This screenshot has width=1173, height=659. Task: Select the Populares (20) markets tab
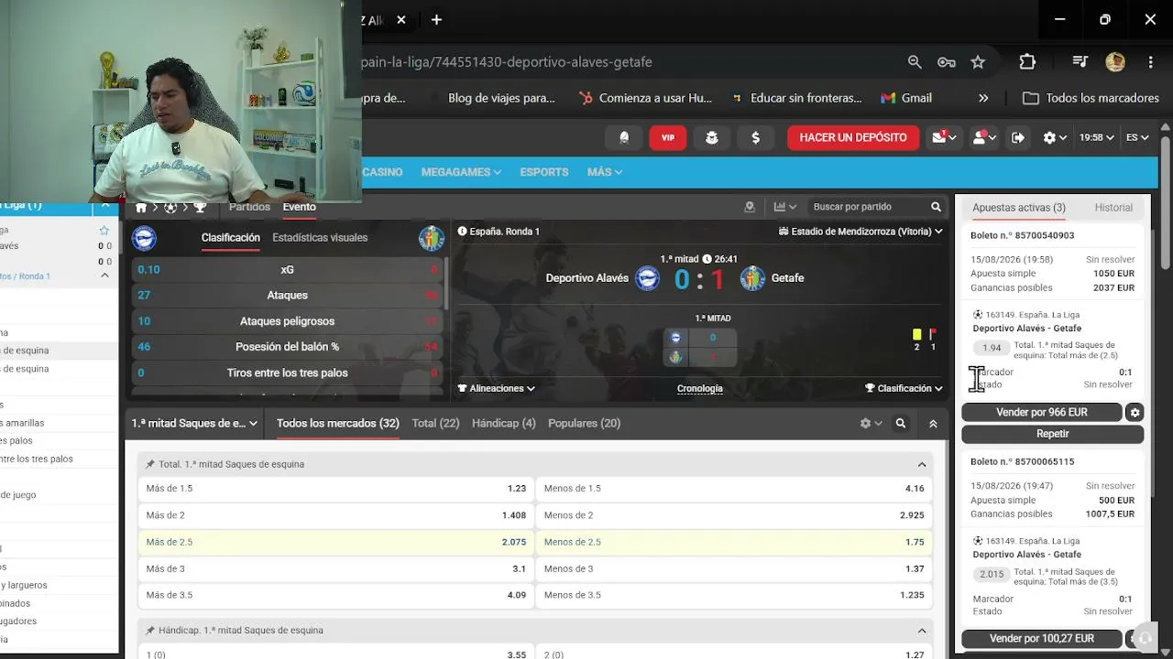coord(584,424)
